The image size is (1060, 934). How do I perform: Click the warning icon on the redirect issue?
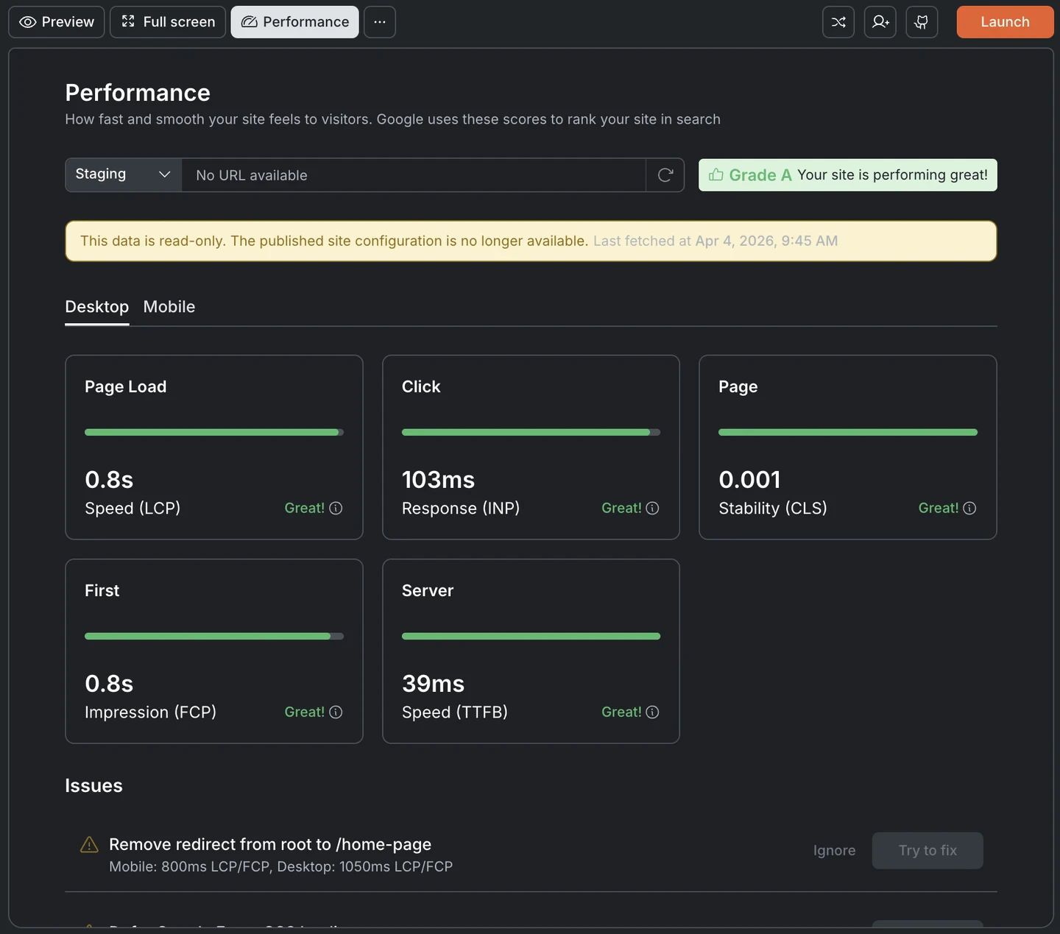pyautogui.click(x=88, y=844)
